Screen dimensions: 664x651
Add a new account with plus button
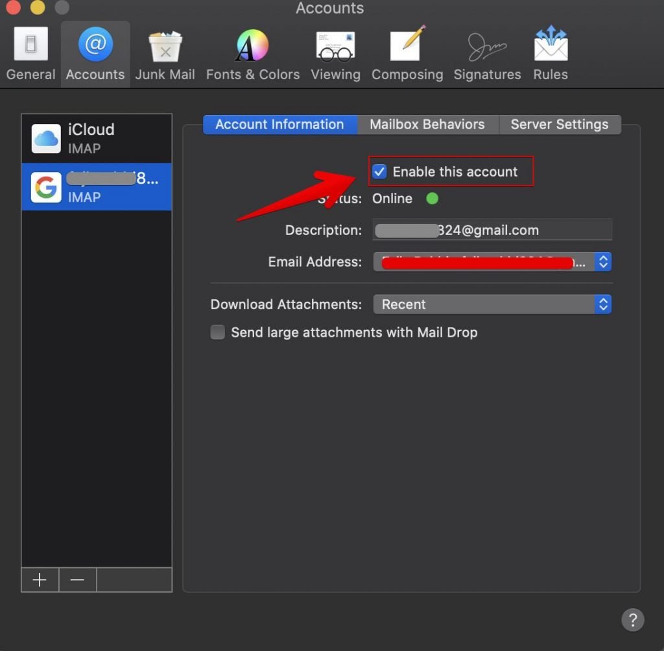pos(39,580)
